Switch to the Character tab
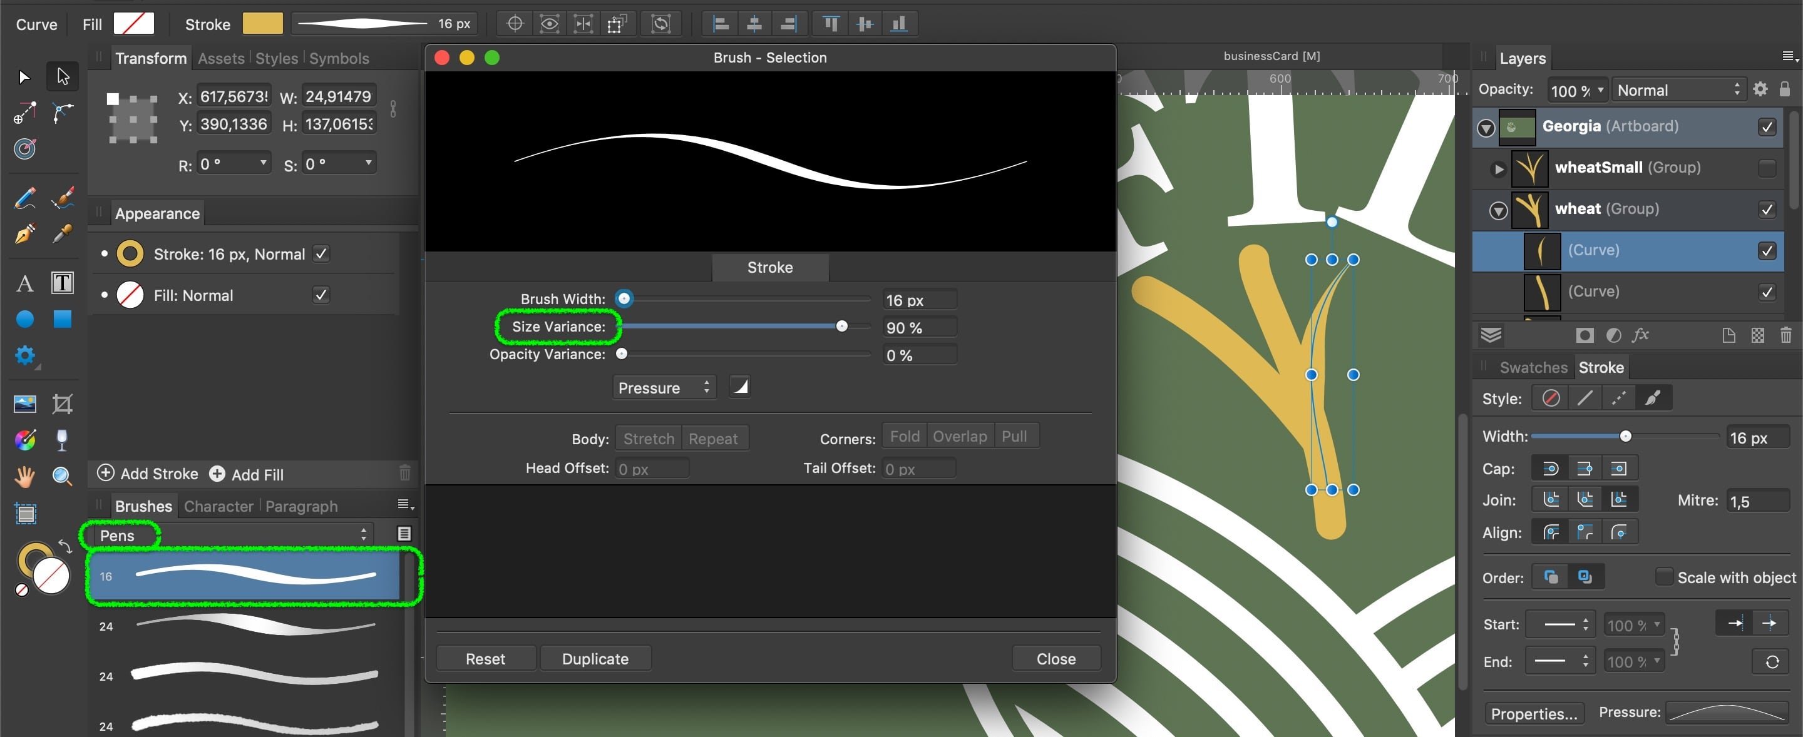This screenshot has height=737, width=1803. coord(218,506)
